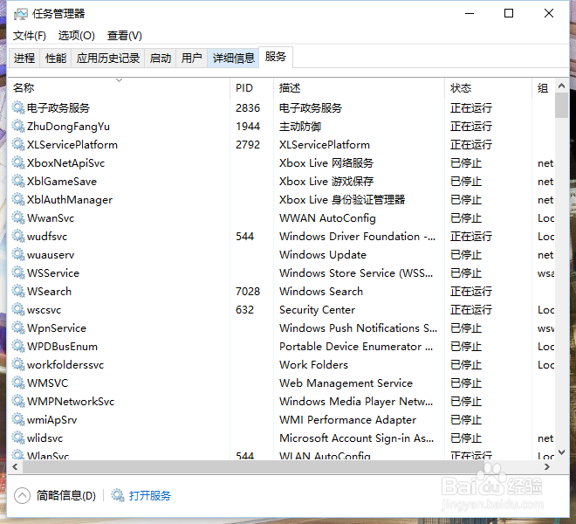
Task: Open the 选项(O) menu
Action: 77,36
